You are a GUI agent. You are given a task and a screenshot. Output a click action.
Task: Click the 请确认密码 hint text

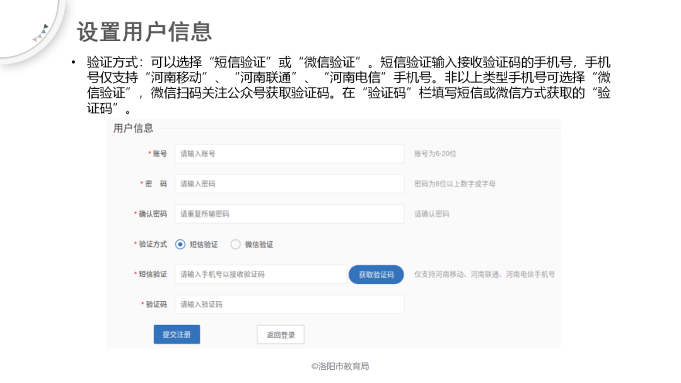[431, 214]
